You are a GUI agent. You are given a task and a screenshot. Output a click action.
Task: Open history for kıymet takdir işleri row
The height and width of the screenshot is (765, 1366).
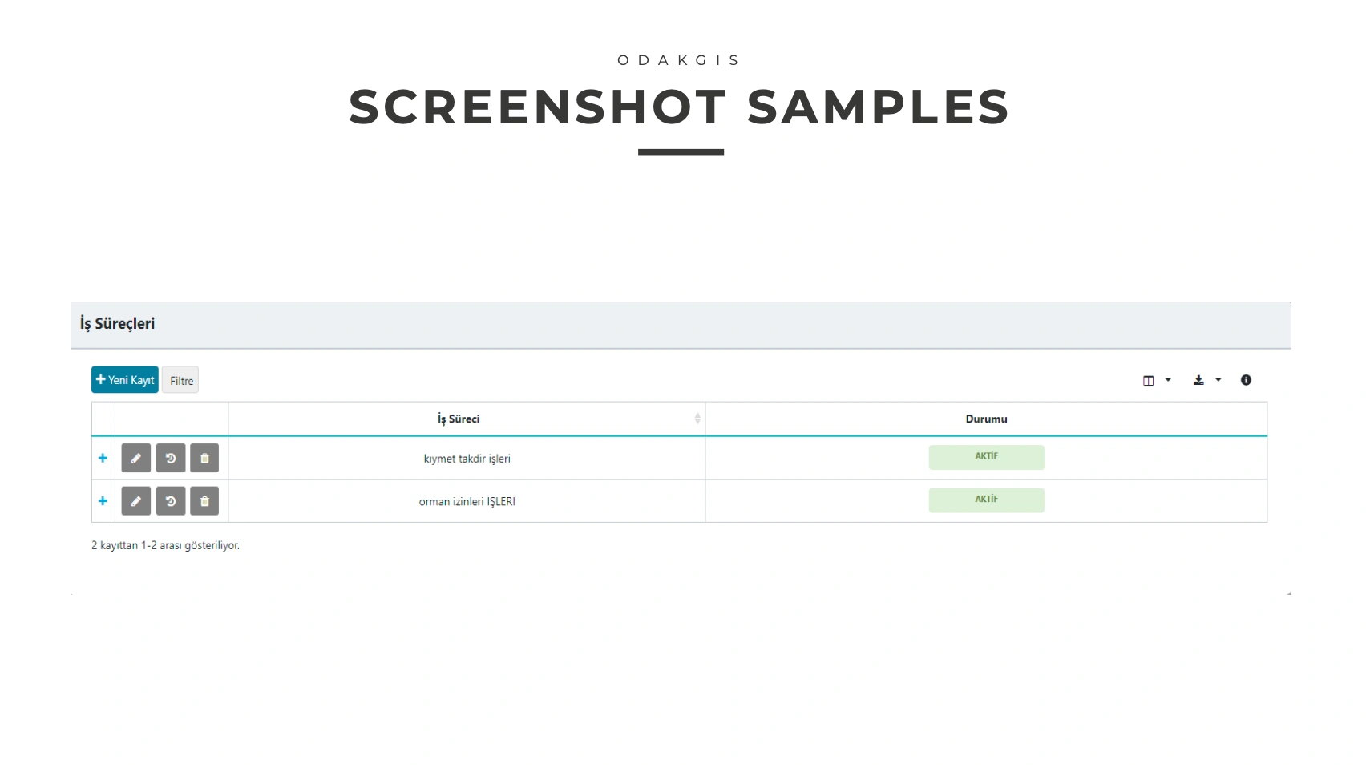click(x=171, y=459)
